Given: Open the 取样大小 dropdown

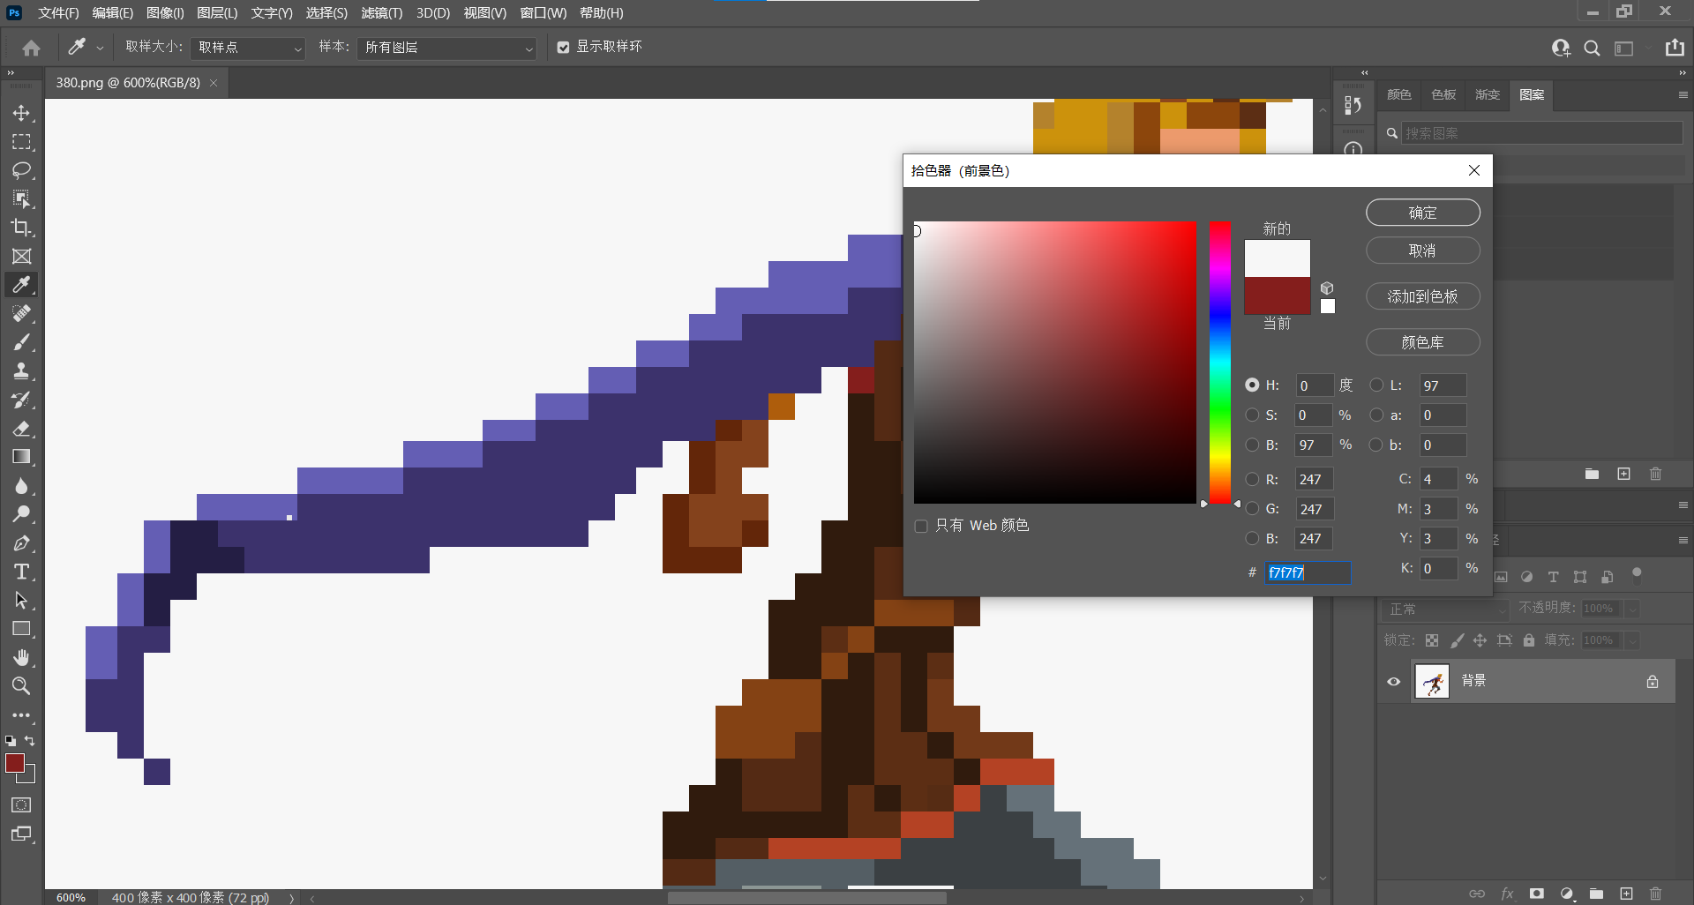Looking at the screenshot, I should coord(248,48).
